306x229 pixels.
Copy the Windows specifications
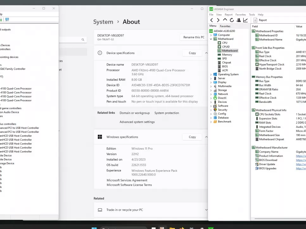(x=192, y=137)
